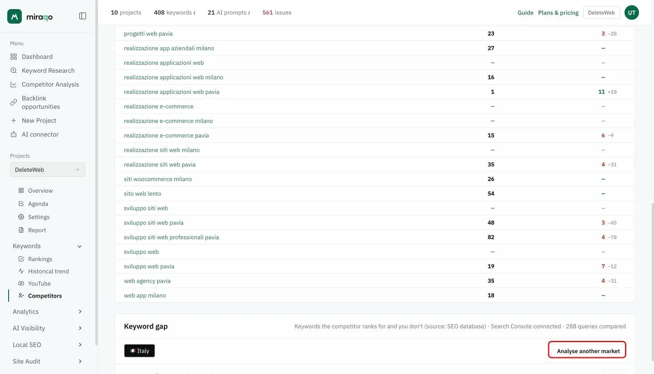Expand the Analytics section
654x374 pixels.
(80, 312)
